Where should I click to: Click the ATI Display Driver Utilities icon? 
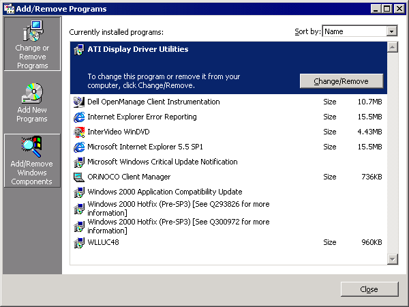click(x=79, y=50)
